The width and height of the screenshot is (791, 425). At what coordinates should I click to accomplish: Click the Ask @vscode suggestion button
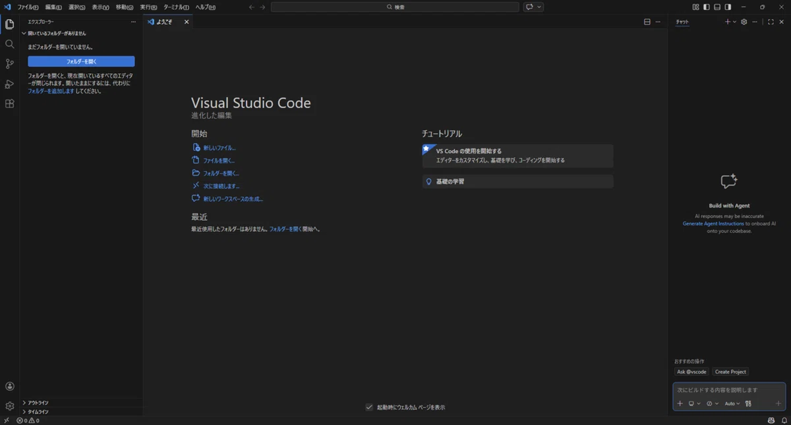point(691,372)
